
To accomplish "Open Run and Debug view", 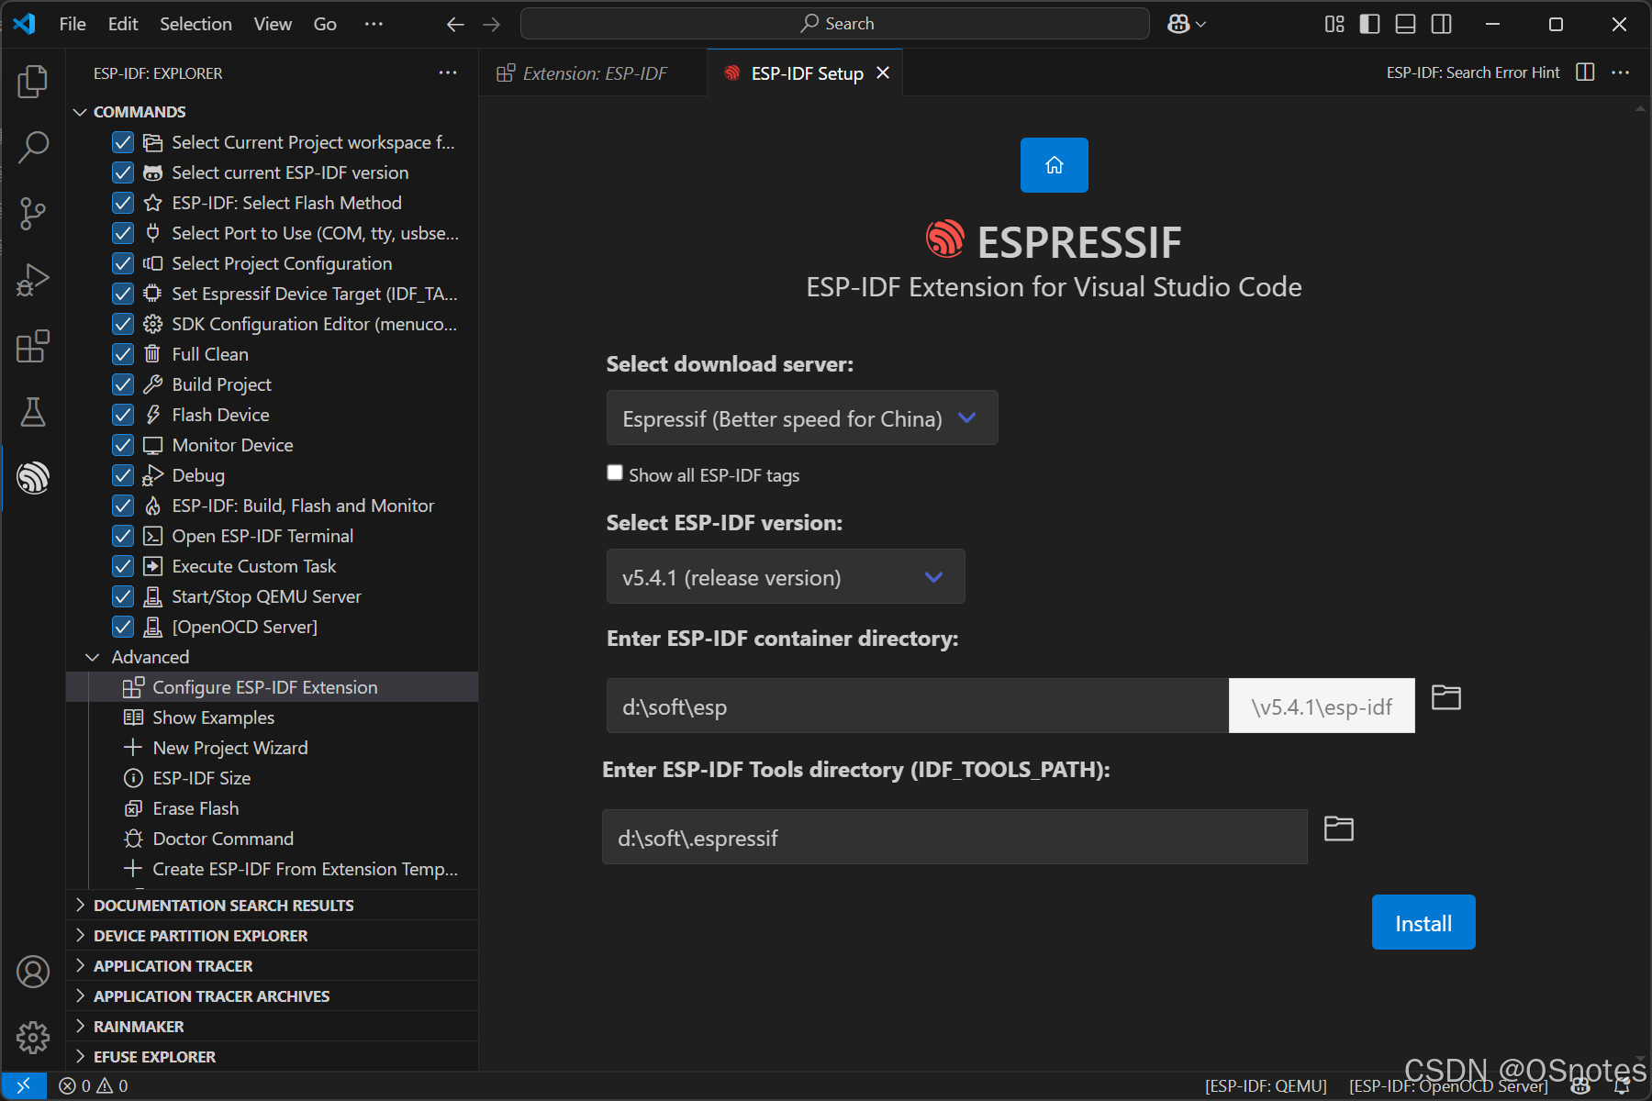I will (33, 280).
